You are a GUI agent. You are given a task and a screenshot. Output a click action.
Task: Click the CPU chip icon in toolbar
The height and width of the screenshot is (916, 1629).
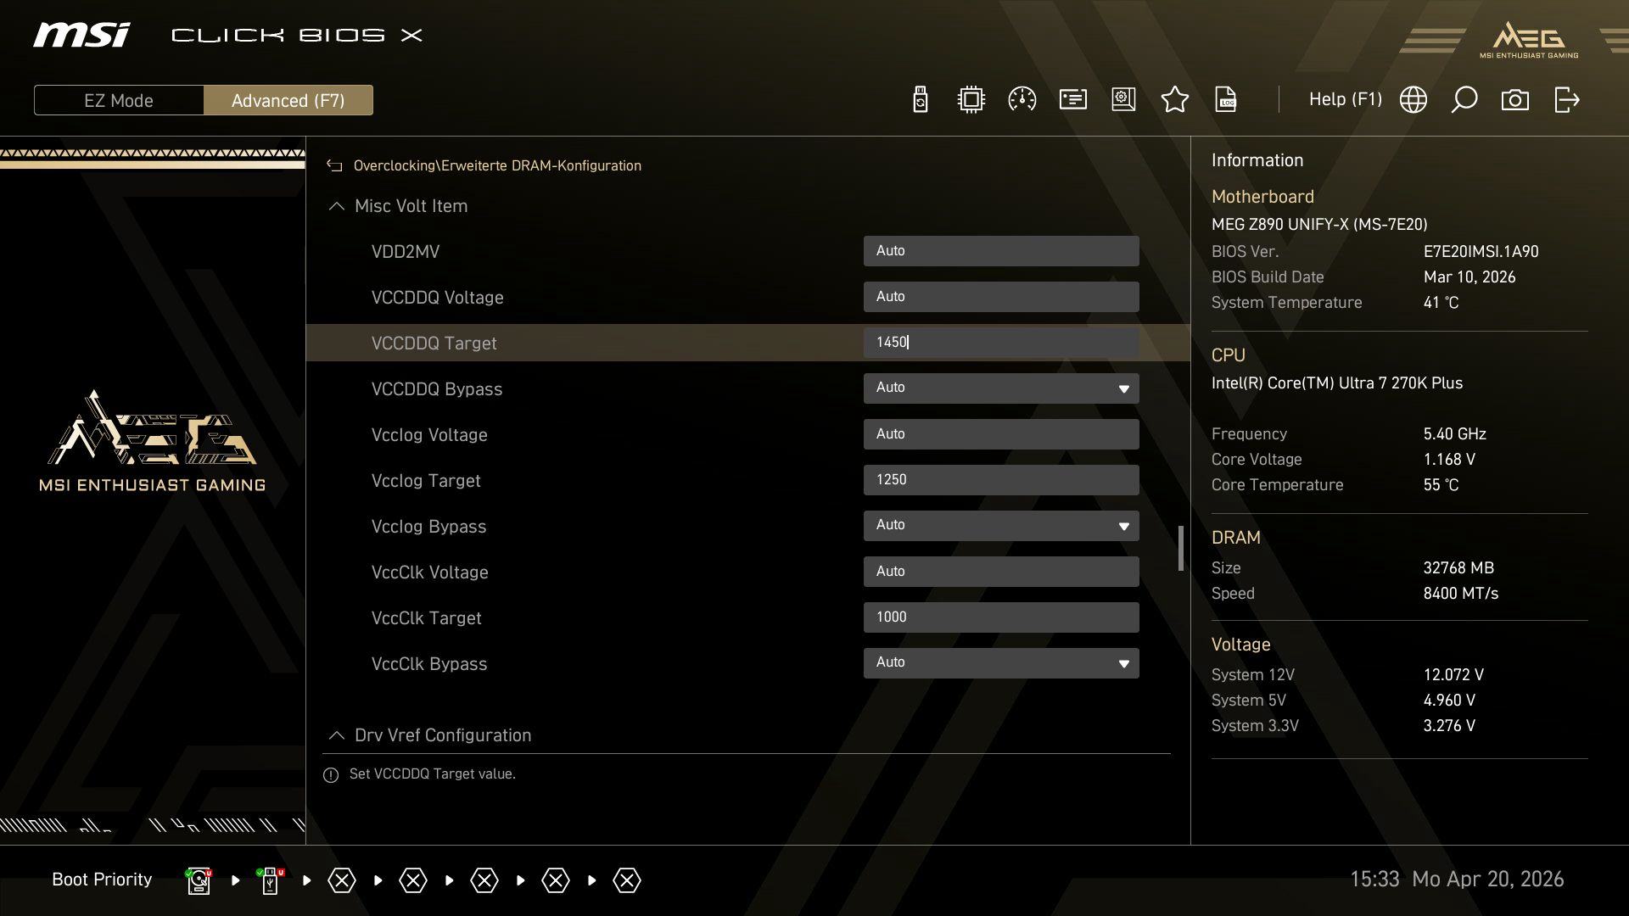(x=971, y=100)
